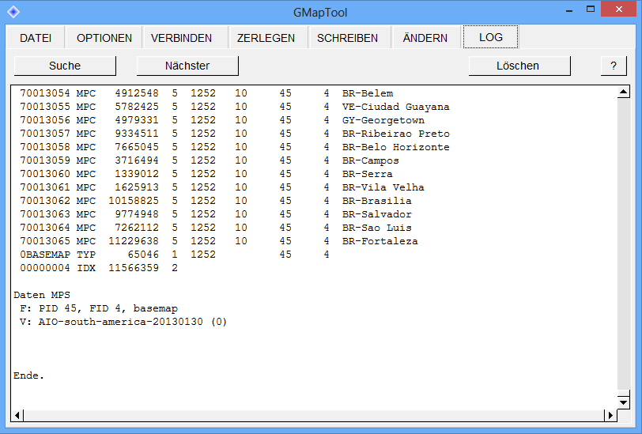This screenshot has height=434, width=642.
Task: Open help with the question mark button
Action: pyautogui.click(x=614, y=66)
